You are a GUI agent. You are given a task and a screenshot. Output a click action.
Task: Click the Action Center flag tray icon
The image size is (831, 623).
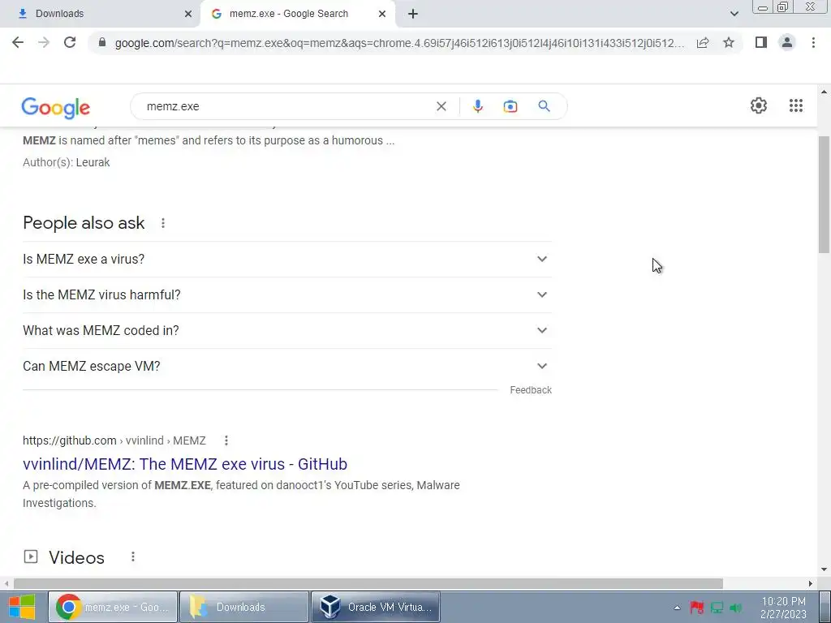coord(696,608)
